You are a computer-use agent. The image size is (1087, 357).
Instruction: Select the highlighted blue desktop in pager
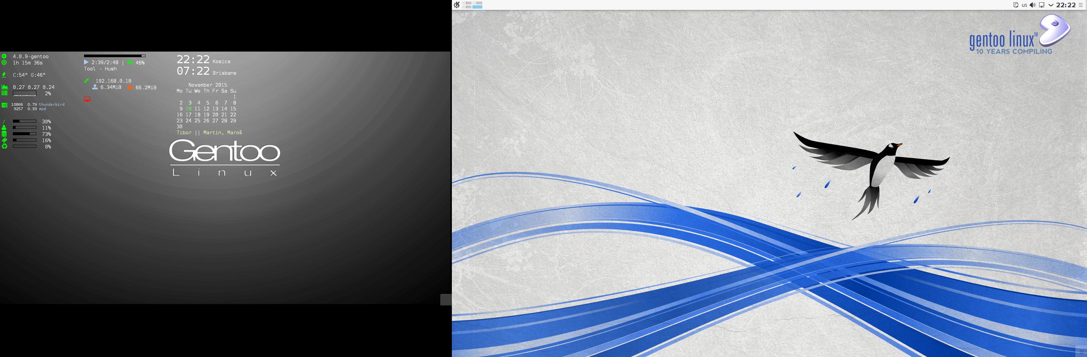click(x=477, y=7)
